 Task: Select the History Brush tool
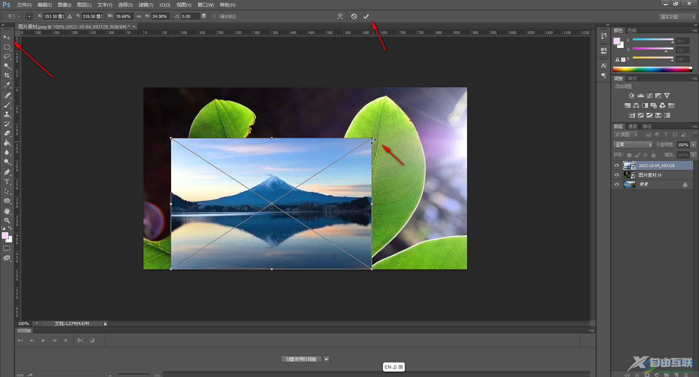coord(7,124)
